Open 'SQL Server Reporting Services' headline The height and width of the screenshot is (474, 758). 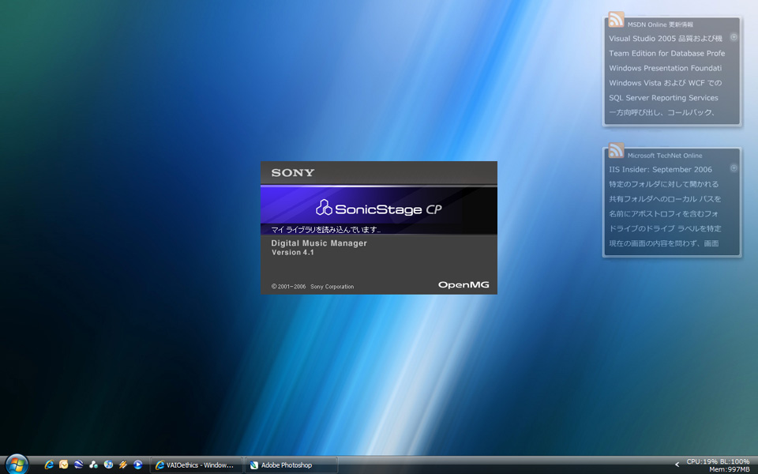tap(663, 98)
